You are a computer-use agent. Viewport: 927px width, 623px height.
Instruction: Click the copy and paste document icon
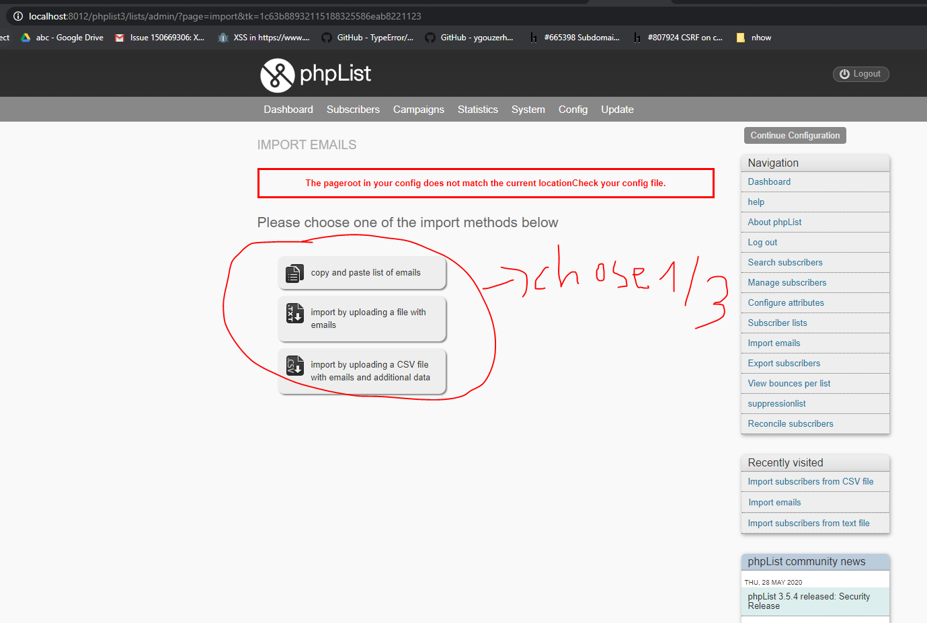pyautogui.click(x=294, y=274)
